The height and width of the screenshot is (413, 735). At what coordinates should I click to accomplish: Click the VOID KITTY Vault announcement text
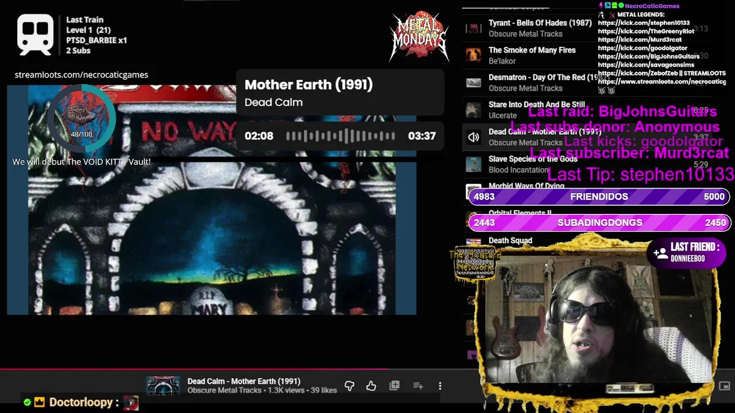[x=82, y=162]
